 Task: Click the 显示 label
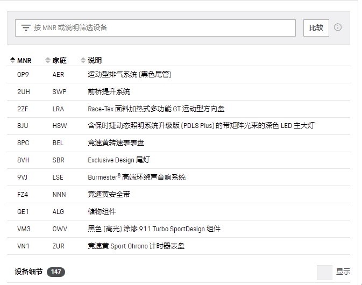point(343,272)
